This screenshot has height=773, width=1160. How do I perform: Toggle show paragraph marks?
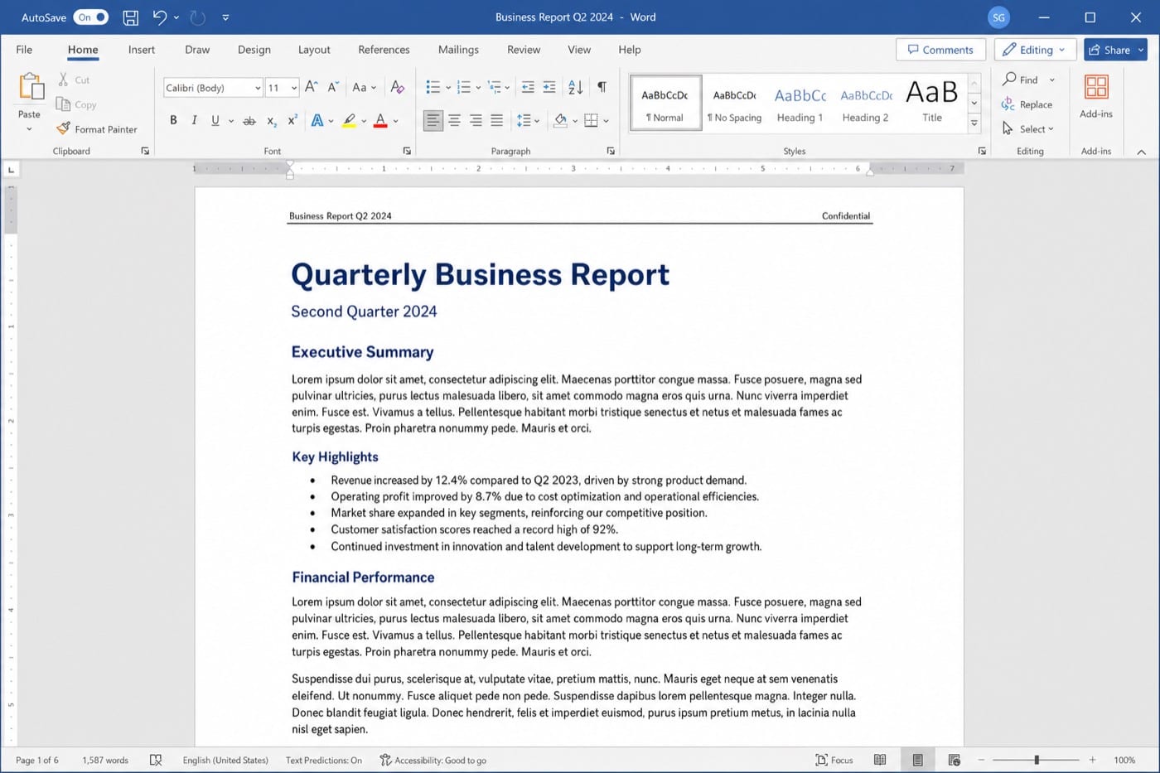(x=602, y=87)
